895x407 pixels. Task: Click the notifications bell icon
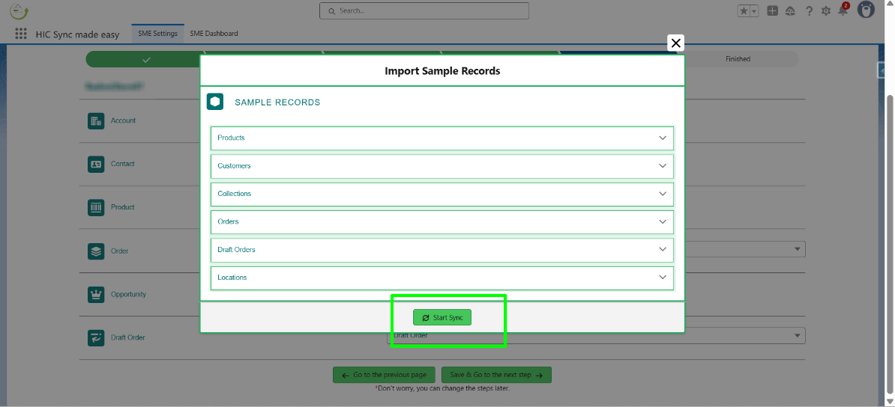[843, 11]
